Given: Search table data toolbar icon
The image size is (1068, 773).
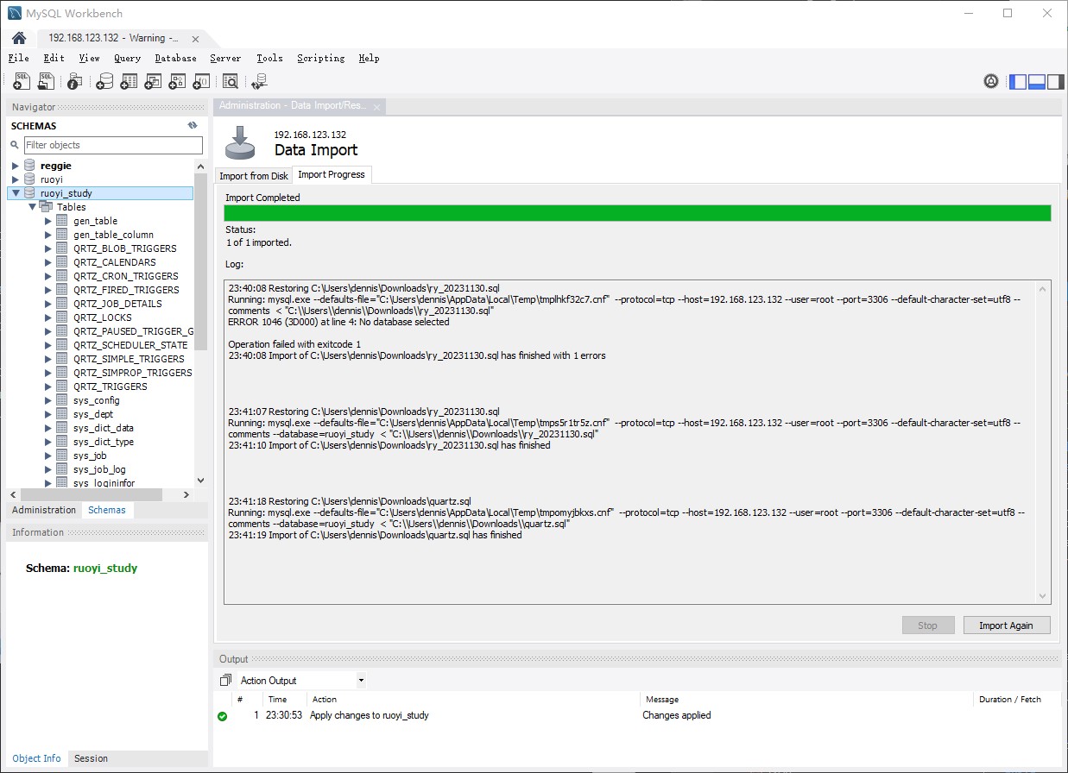Looking at the screenshot, I should pyautogui.click(x=231, y=81).
